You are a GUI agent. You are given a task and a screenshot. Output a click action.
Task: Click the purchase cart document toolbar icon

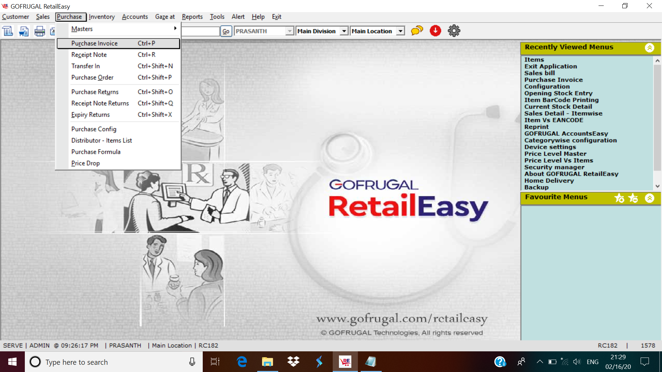[24, 31]
